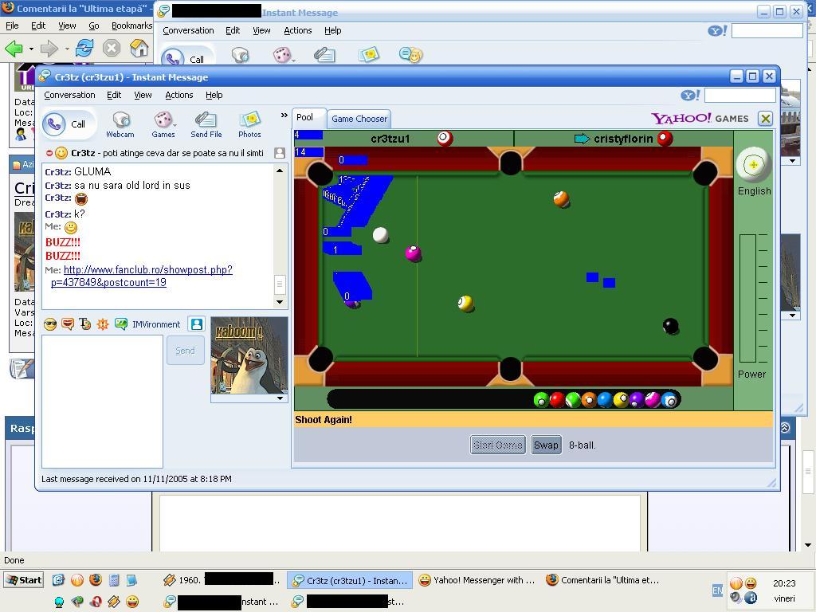The image size is (816, 612).
Task: Click the Firefox quick launch icon
Action: 96,580
